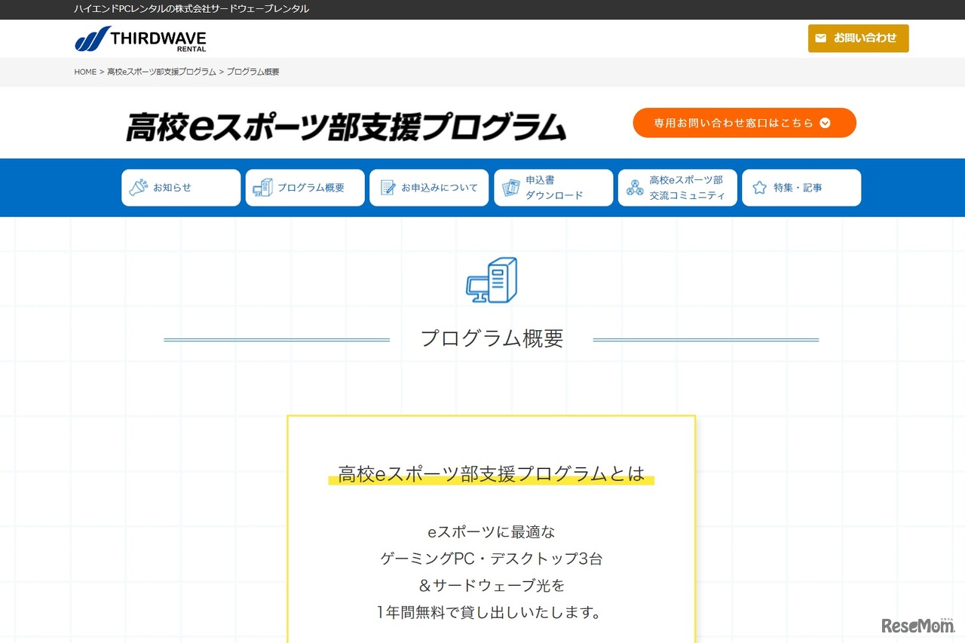Click the ReseMom watermark logo
The image size is (965, 643).
tap(917, 626)
